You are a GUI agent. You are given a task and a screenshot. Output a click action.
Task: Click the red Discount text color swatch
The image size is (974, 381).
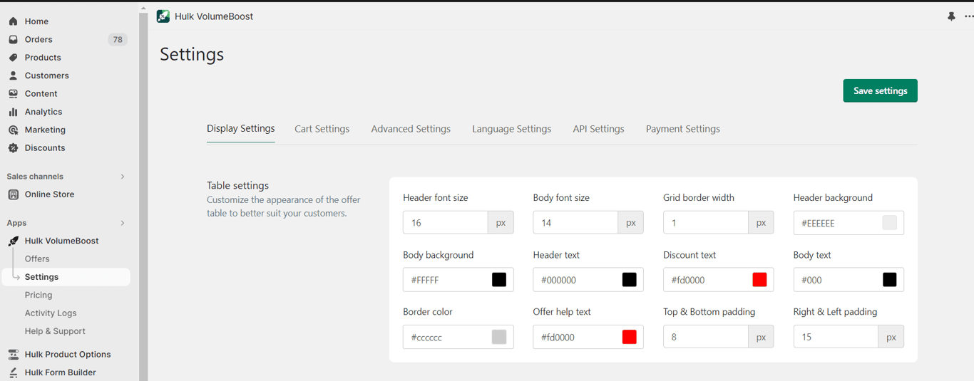[759, 280]
